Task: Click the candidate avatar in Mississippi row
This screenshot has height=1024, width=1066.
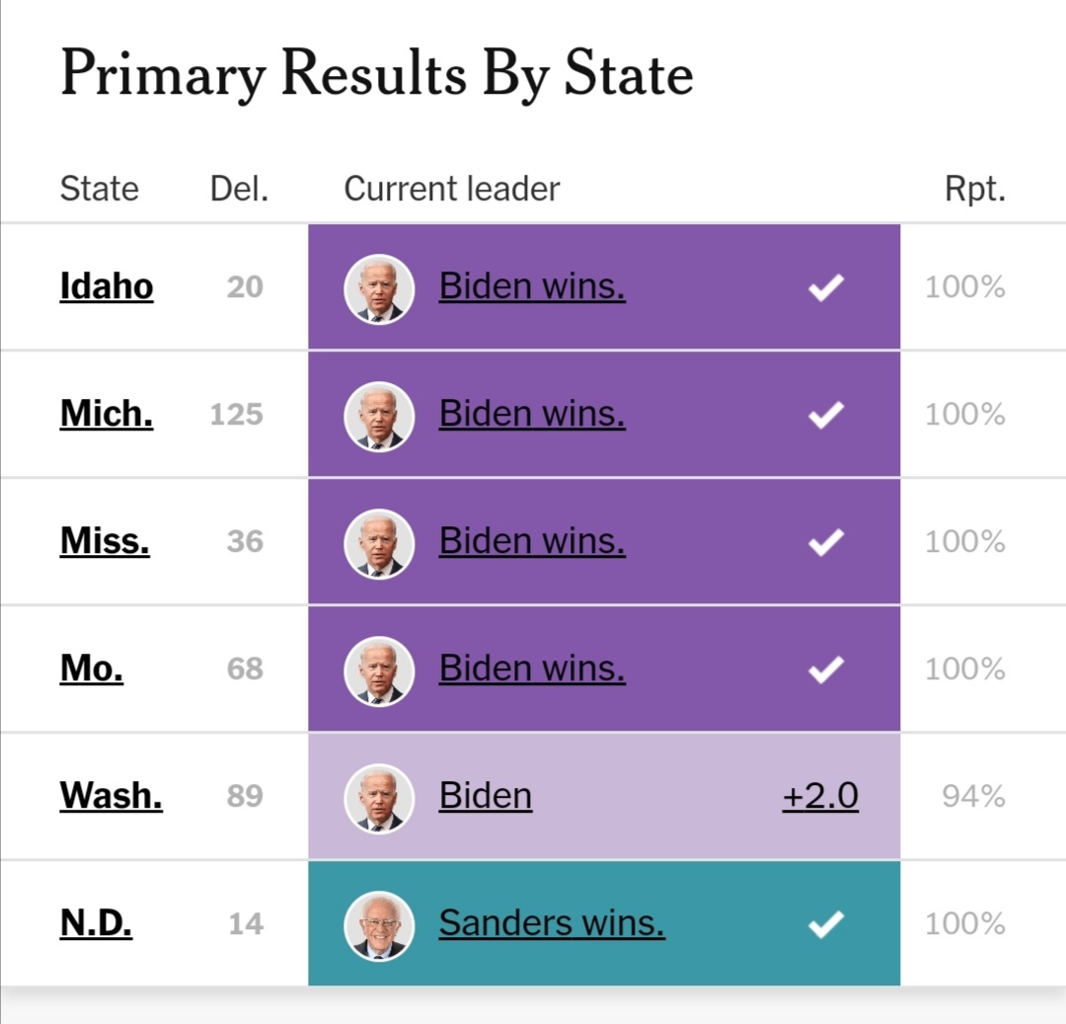Action: pos(379,543)
